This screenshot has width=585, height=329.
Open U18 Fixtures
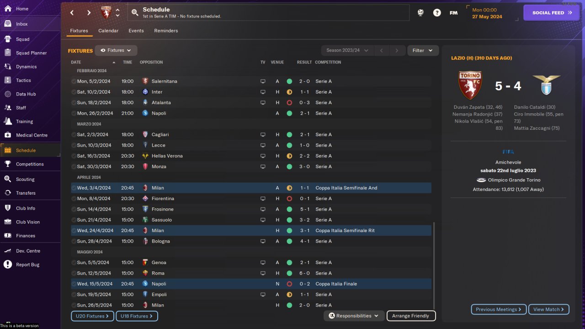tap(137, 316)
